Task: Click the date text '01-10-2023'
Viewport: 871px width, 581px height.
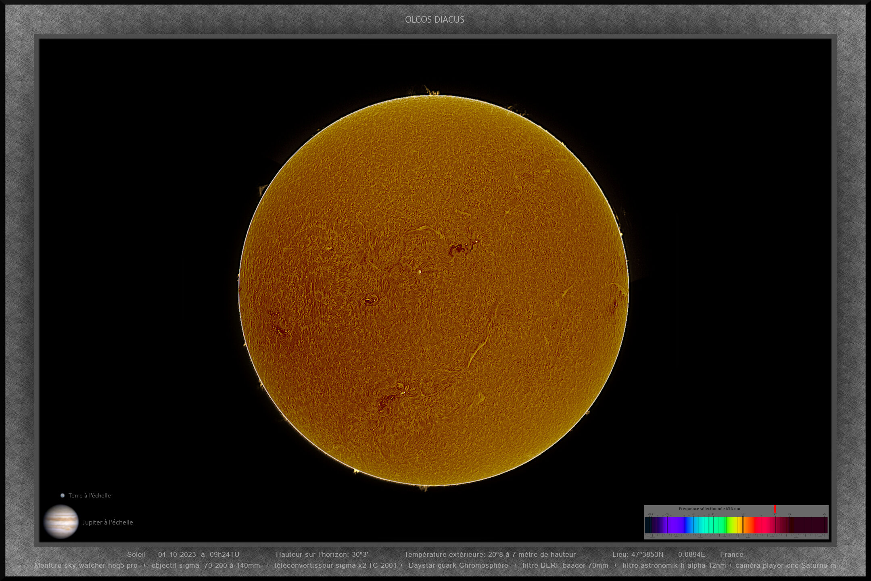Action: [x=177, y=554]
